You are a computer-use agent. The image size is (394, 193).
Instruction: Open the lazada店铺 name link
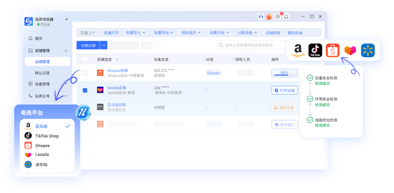[117, 88]
